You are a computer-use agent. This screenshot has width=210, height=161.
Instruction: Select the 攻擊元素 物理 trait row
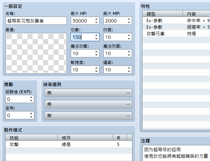tap(176, 34)
